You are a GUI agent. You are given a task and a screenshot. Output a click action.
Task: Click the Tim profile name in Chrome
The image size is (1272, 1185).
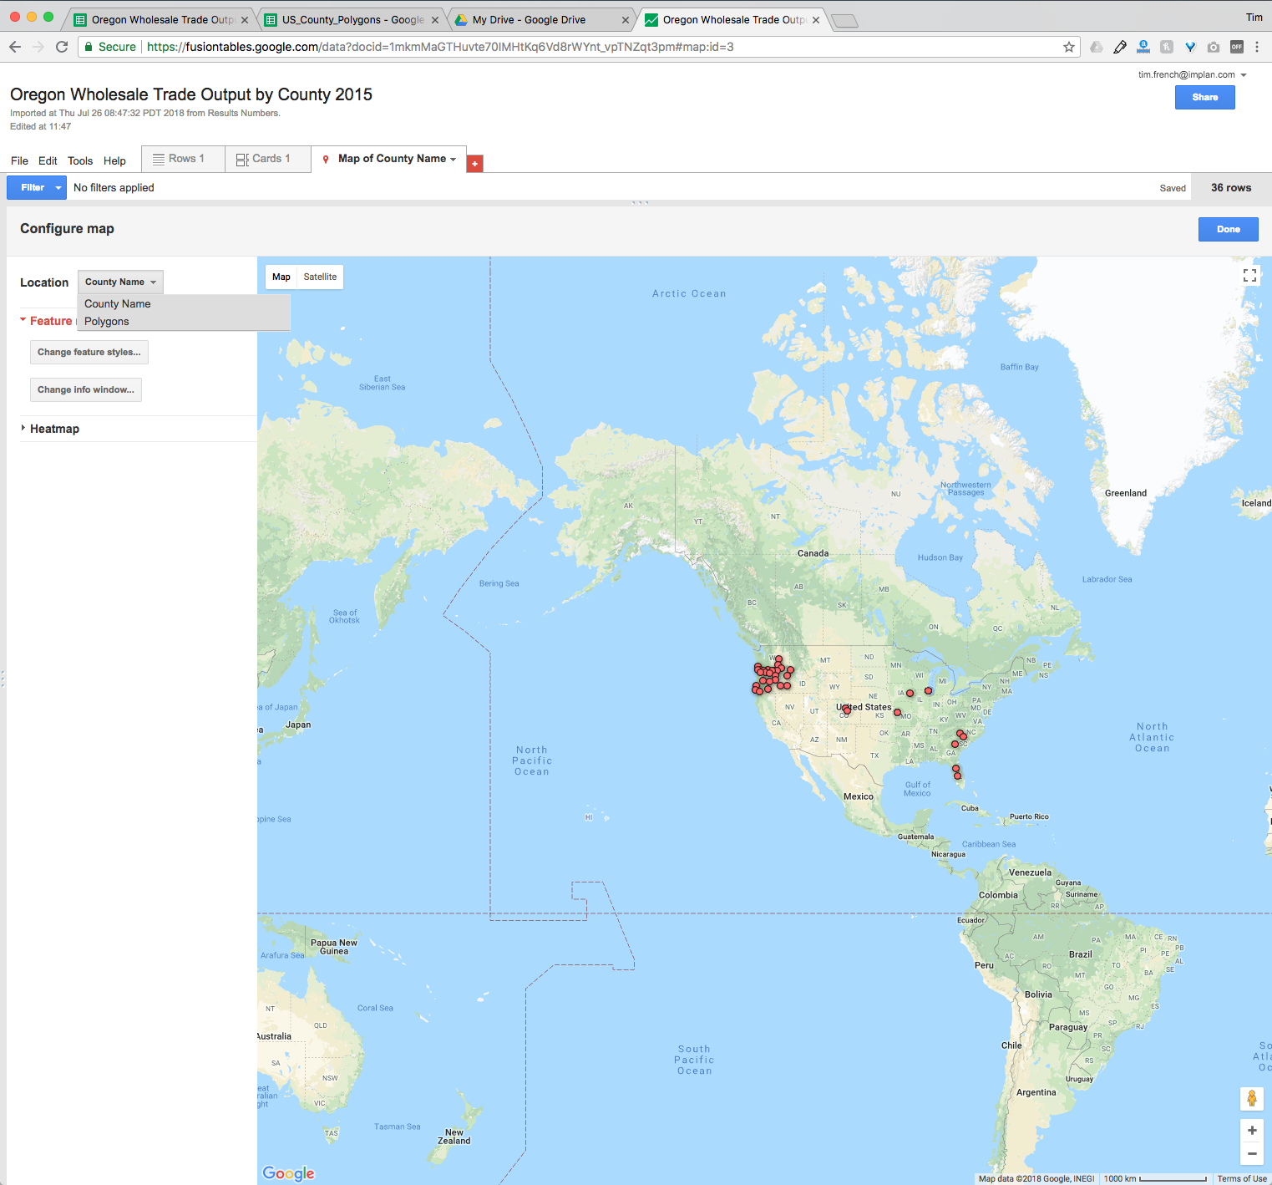(x=1254, y=18)
